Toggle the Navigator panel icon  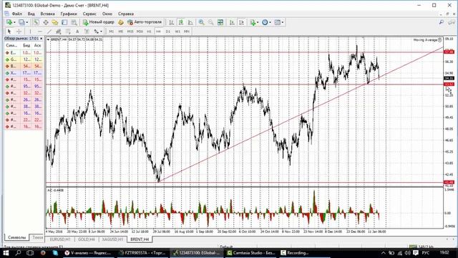pos(55,22)
